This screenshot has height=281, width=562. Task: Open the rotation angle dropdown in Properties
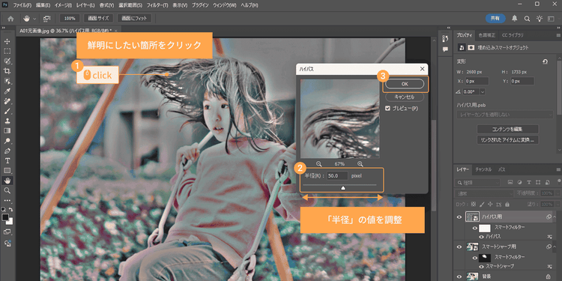pyautogui.click(x=483, y=91)
